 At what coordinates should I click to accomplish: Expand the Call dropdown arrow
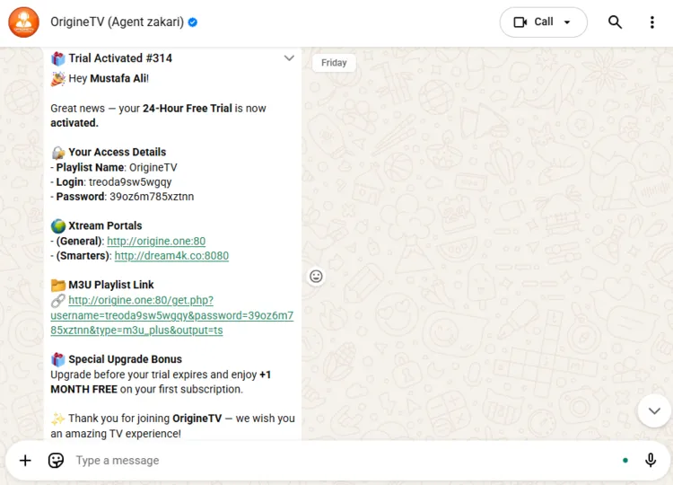(567, 22)
